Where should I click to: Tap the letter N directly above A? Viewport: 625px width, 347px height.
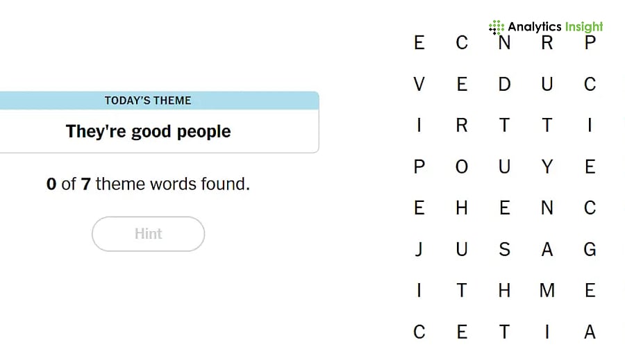pyautogui.click(x=547, y=208)
